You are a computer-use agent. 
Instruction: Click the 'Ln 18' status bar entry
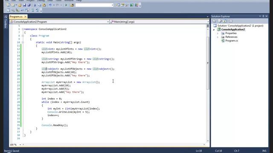pyautogui.click(x=199, y=151)
